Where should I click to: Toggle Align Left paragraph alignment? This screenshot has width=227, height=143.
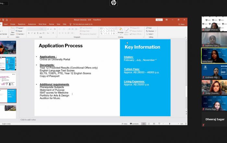coord(59,33)
